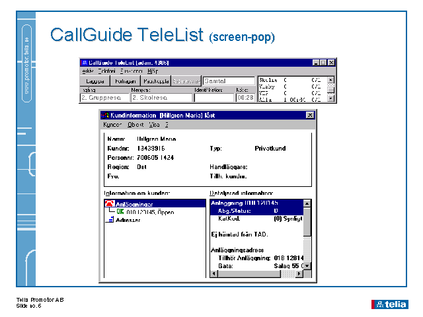This screenshot has width=423, height=317.
Task: Select the Visby queue row
Action: coord(292,87)
